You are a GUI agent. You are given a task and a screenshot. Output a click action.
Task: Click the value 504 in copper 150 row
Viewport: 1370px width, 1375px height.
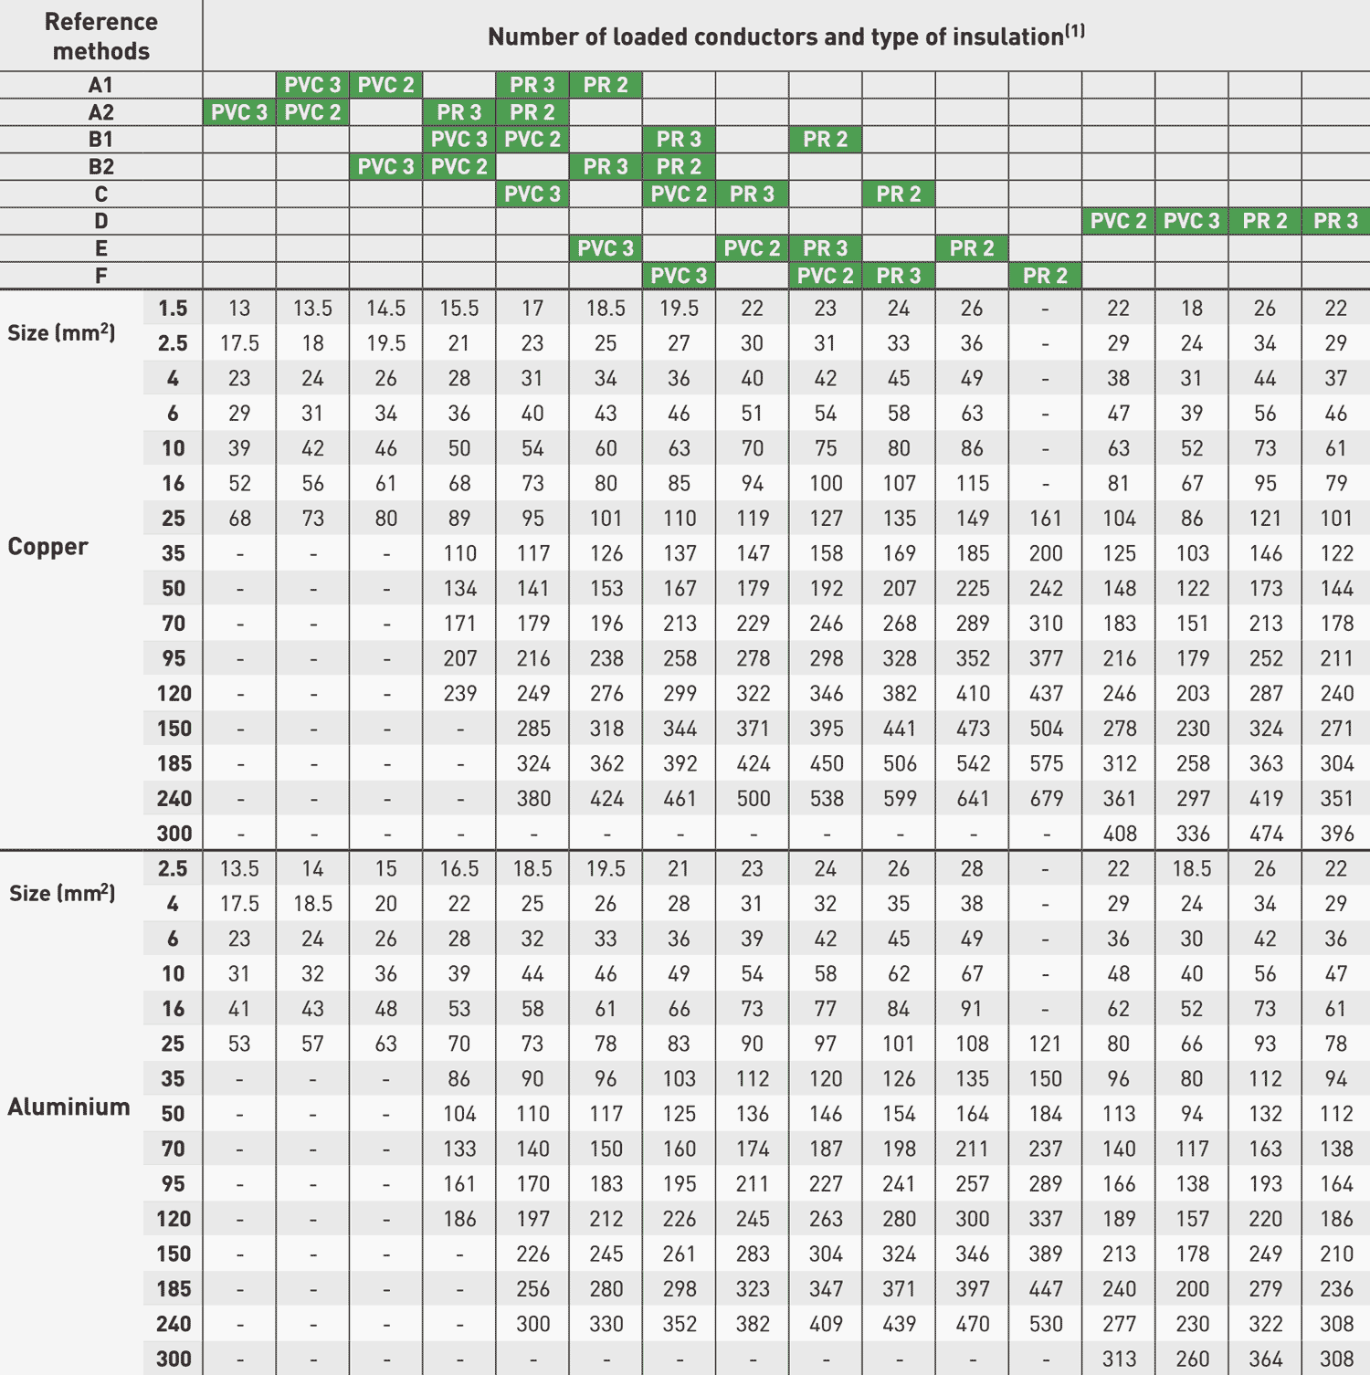click(x=1046, y=729)
